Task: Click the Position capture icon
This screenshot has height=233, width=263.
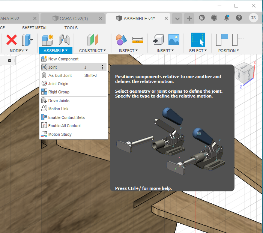Action: pos(222,40)
